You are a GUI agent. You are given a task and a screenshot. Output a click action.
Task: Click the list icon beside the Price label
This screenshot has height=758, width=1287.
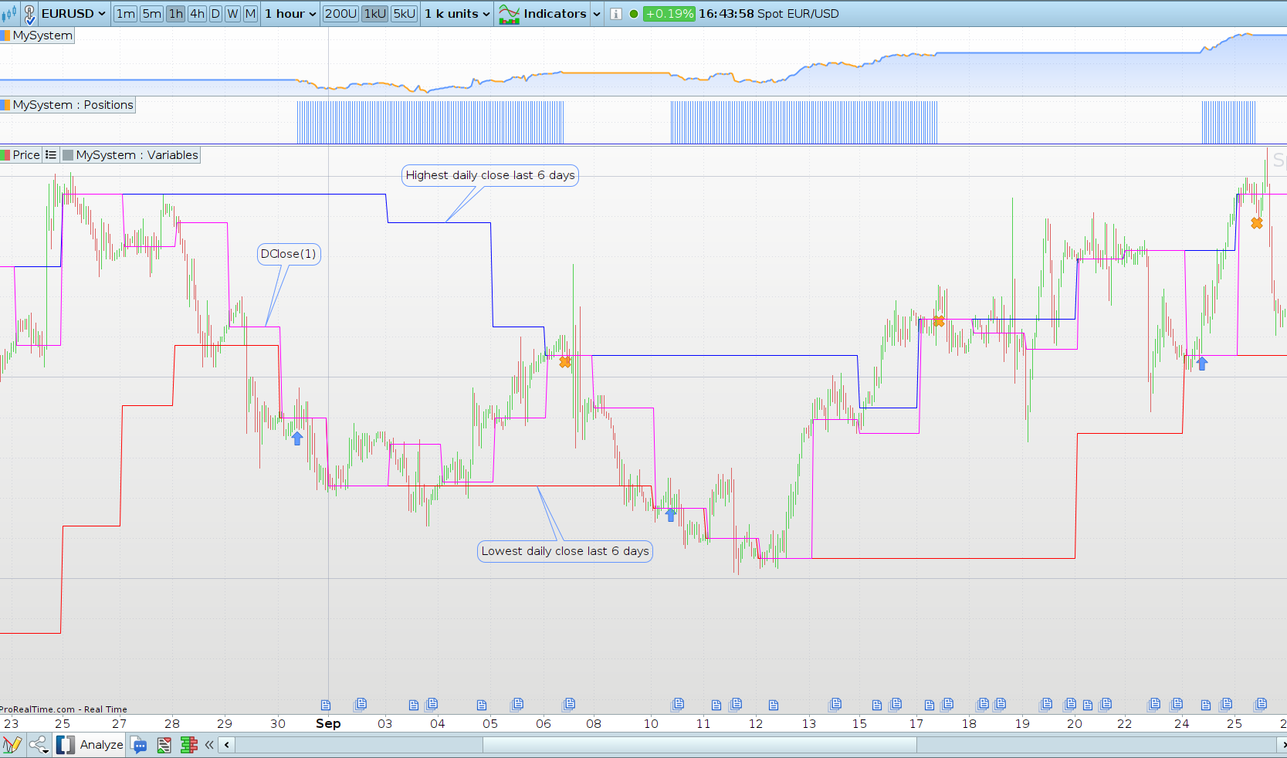pos(51,155)
